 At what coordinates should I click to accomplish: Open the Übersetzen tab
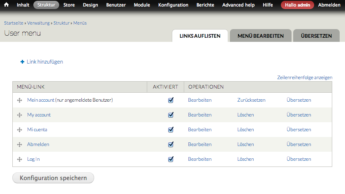coord(316,36)
